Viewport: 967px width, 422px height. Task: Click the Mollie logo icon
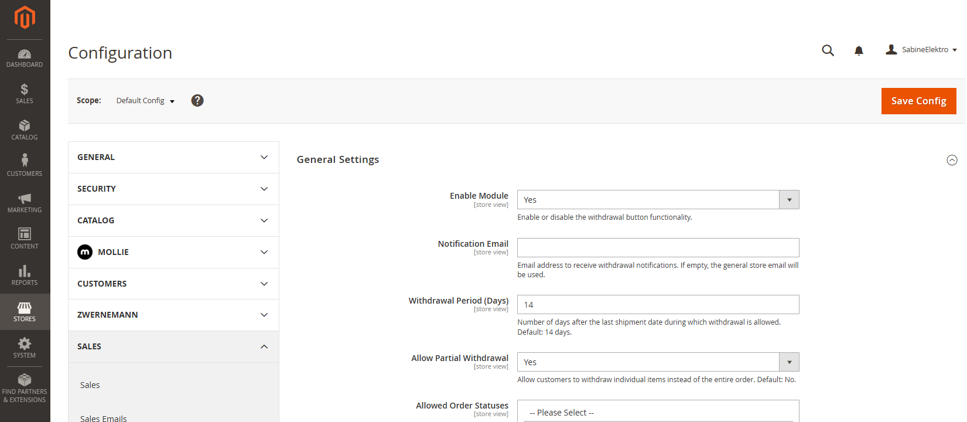[x=85, y=252]
